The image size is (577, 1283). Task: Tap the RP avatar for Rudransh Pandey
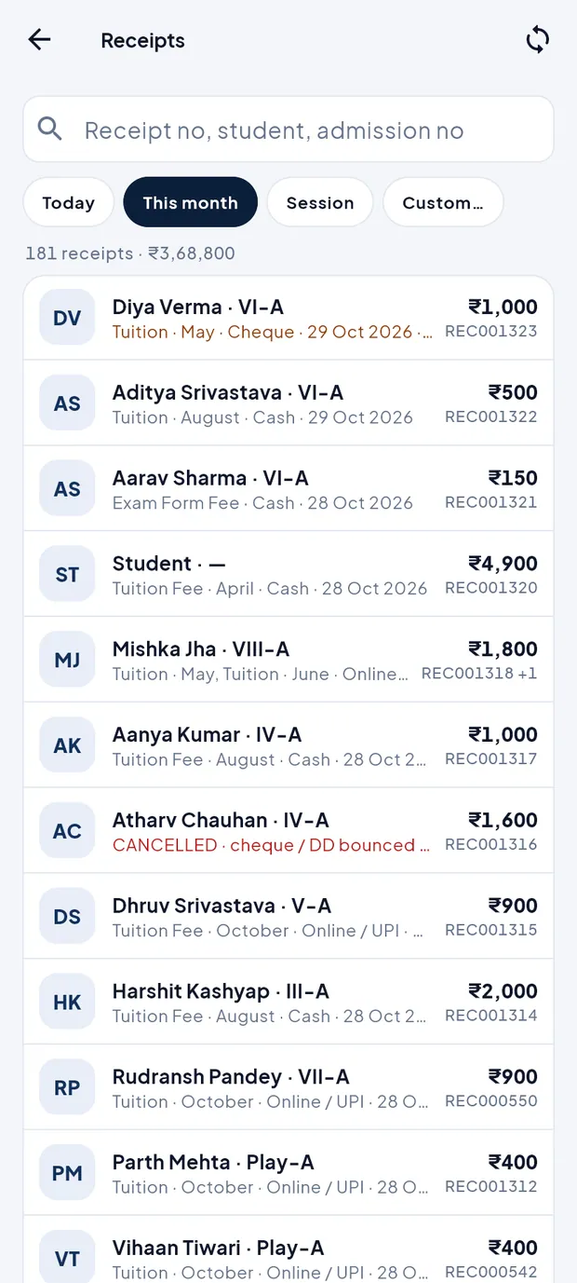pyautogui.click(x=67, y=1088)
